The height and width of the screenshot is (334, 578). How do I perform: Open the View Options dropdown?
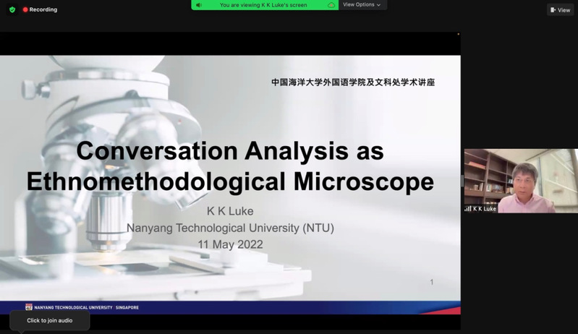coord(361,5)
